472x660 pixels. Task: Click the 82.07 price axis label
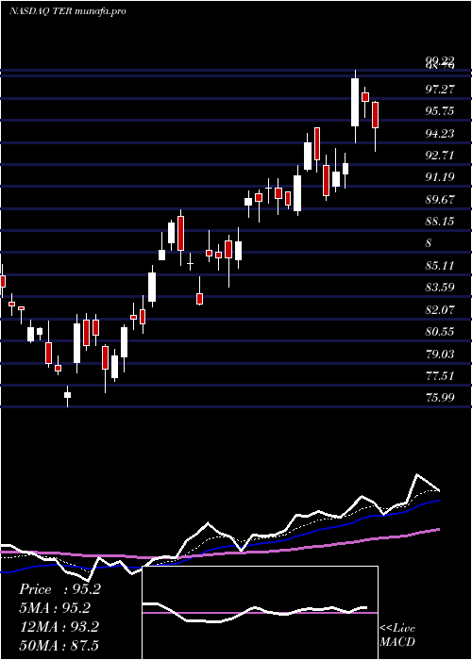440,310
